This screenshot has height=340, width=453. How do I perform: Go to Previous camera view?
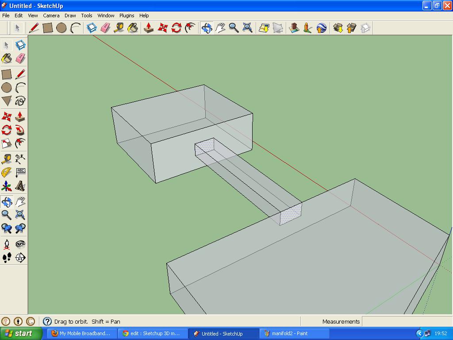(7, 228)
